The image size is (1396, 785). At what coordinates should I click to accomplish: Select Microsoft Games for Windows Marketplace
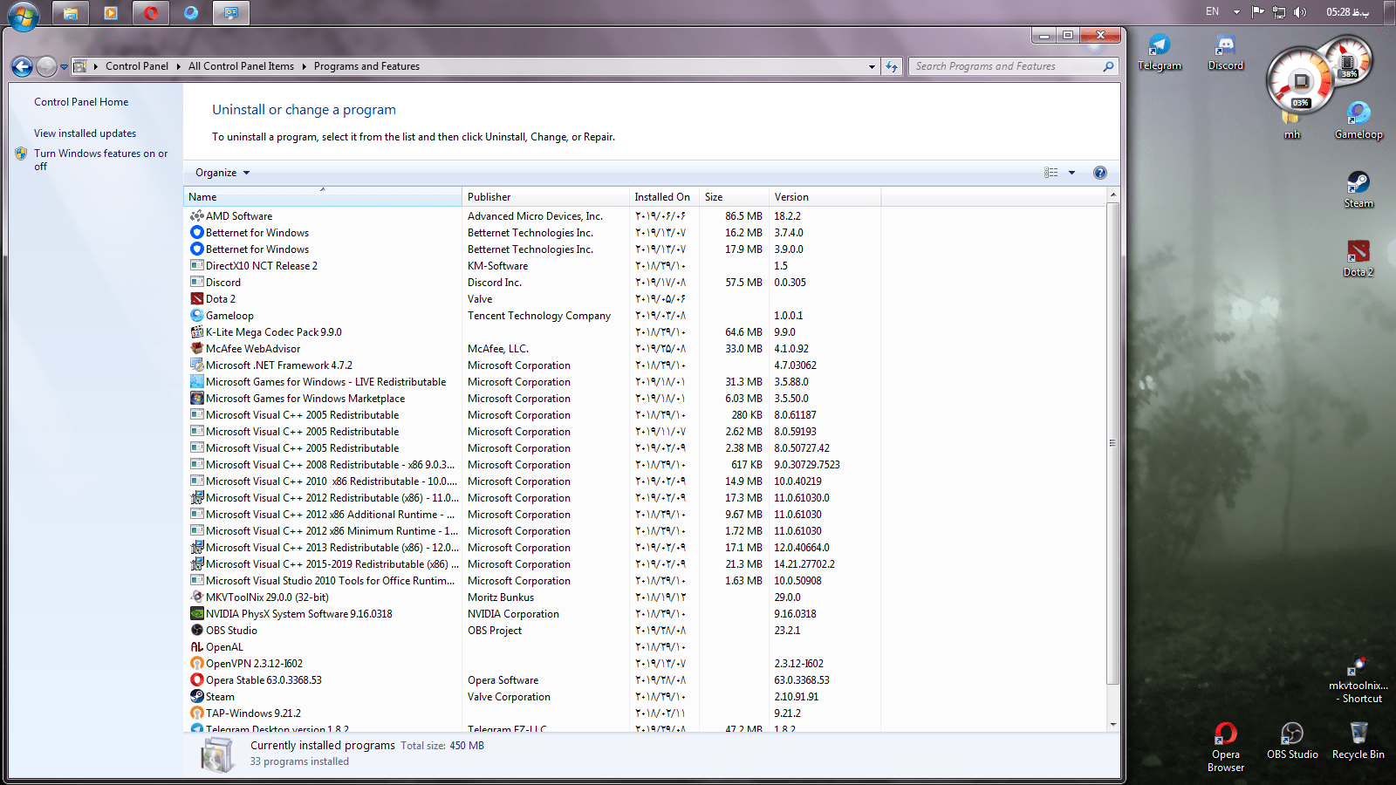(532, 399)
